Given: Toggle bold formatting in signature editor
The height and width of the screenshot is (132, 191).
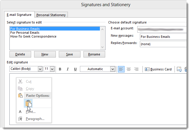Looking at the screenshot, I should tap(60, 69).
